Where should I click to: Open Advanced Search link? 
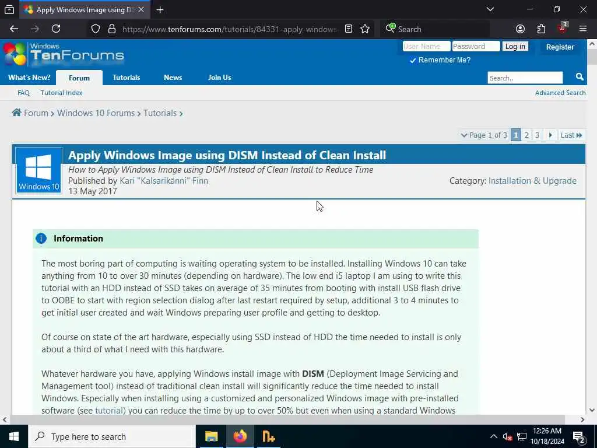coord(560,93)
